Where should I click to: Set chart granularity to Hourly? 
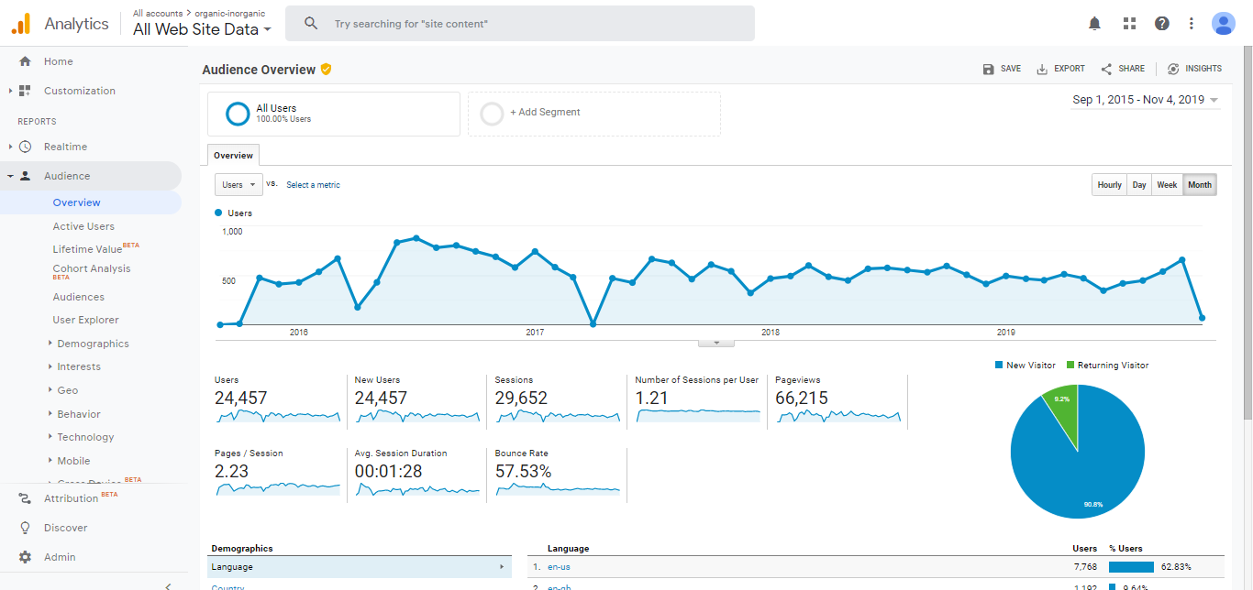1109,185
